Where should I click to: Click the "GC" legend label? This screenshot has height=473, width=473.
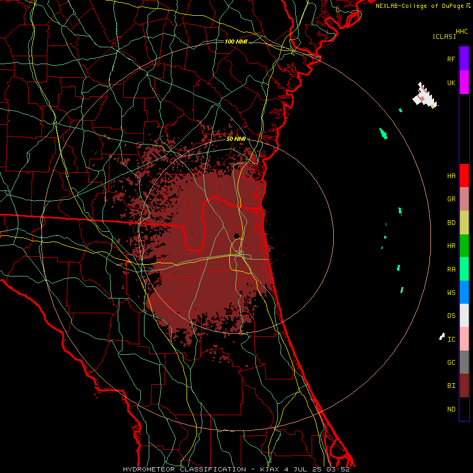451,363
